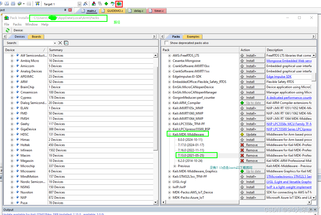Toggle Show deprecated packs also checkbox

point(166,43)
